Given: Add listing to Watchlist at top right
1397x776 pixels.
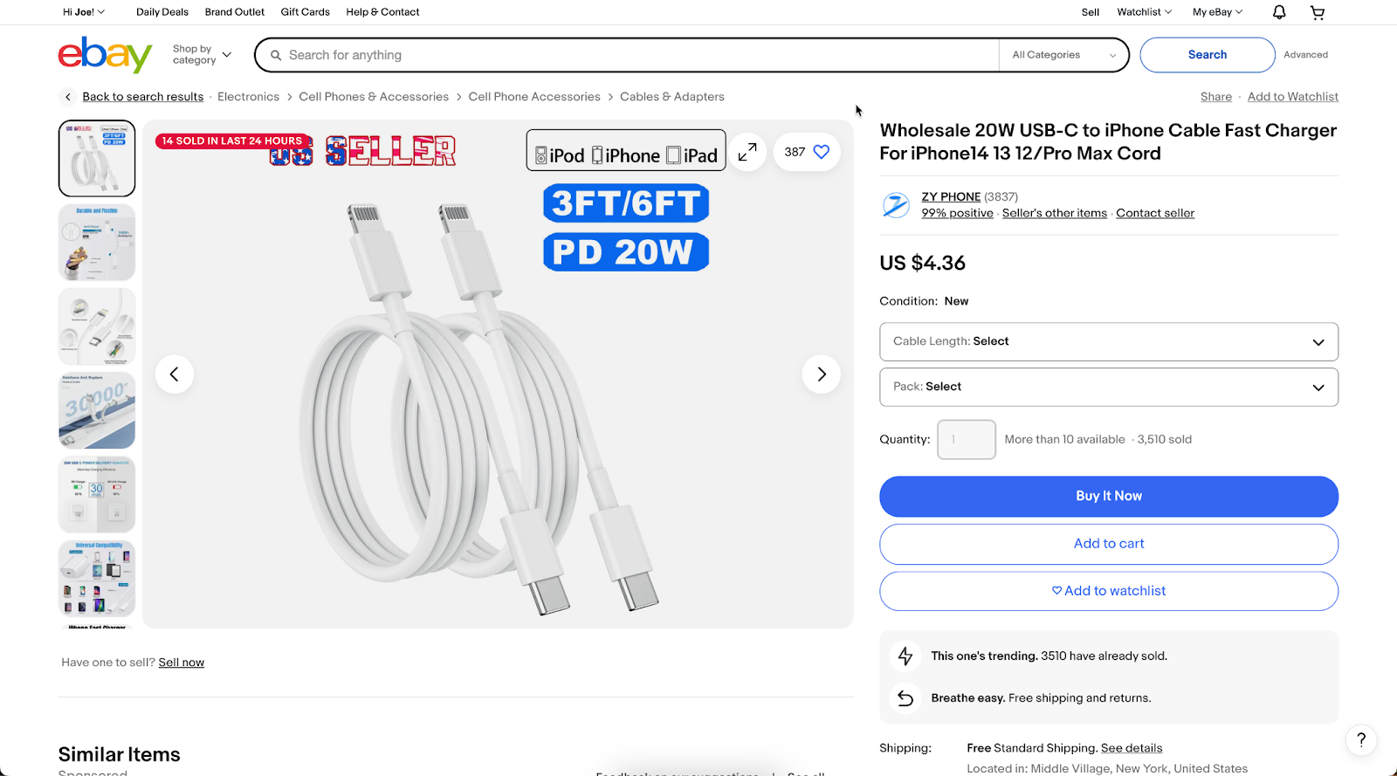Looking at the screenshot, I should pos(1293,96).
